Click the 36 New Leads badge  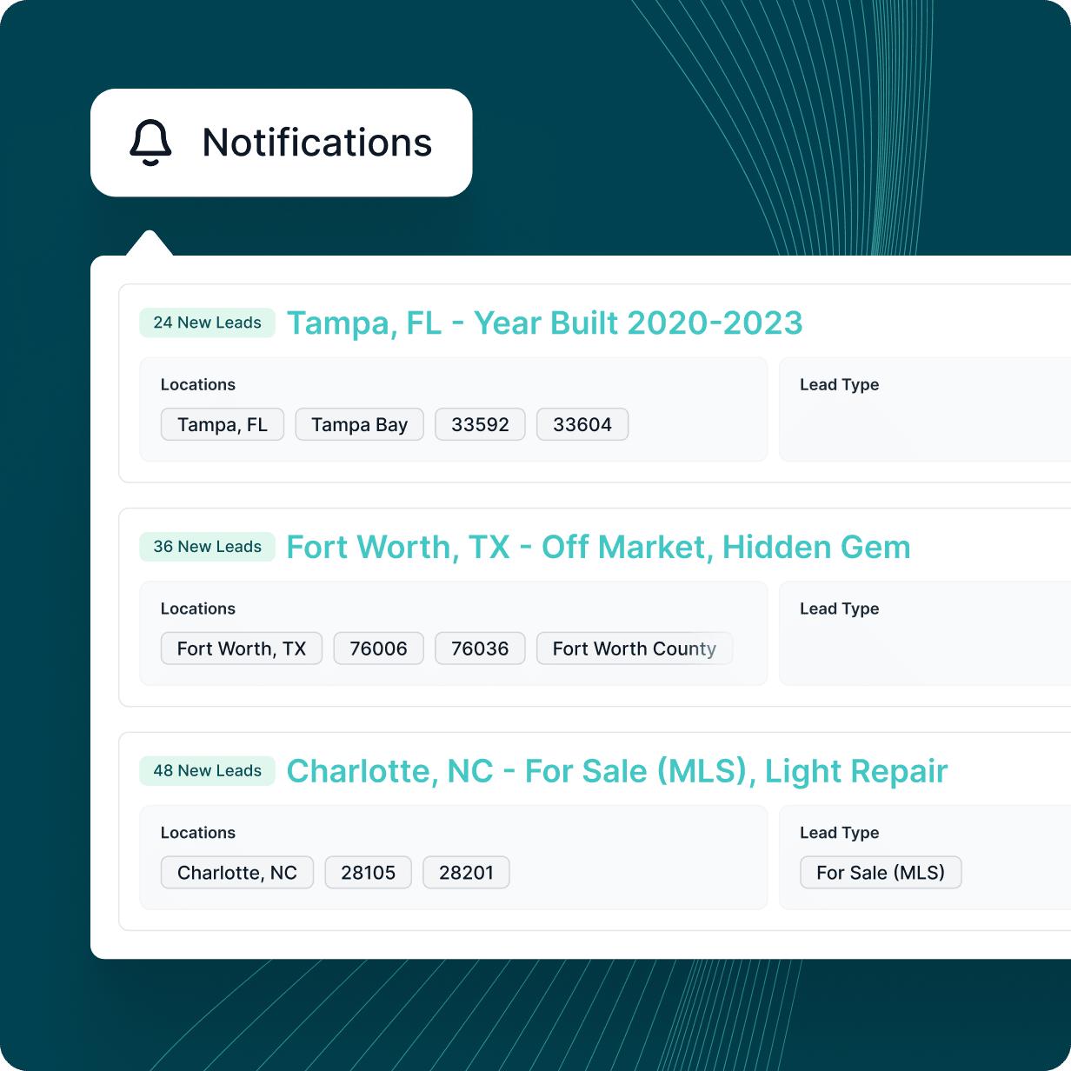click(x=207, y=547)
